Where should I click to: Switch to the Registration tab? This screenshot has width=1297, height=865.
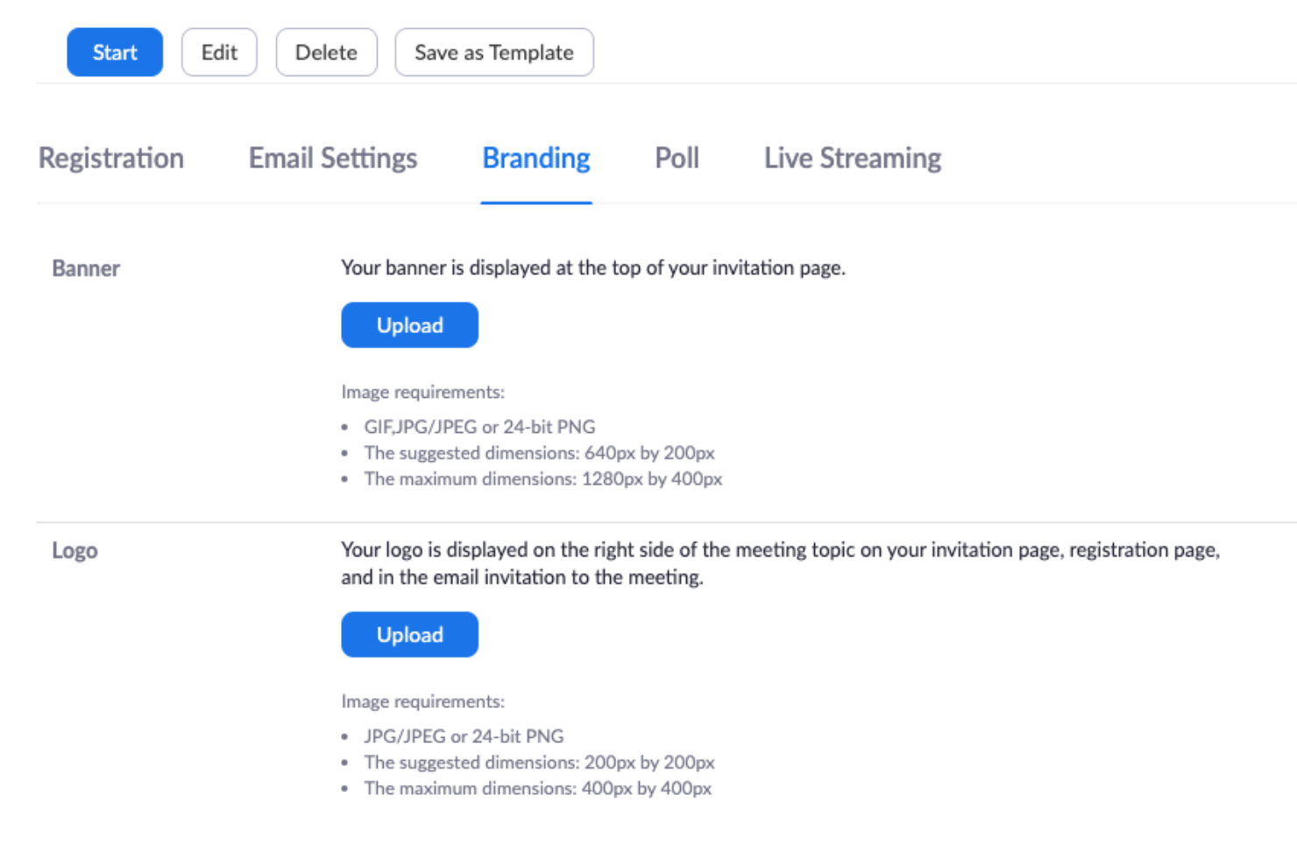(111, 159)
